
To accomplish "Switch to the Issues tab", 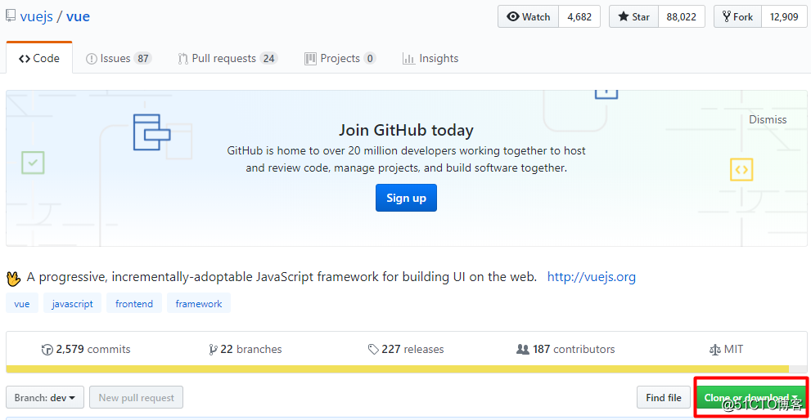I will [119, 58].
